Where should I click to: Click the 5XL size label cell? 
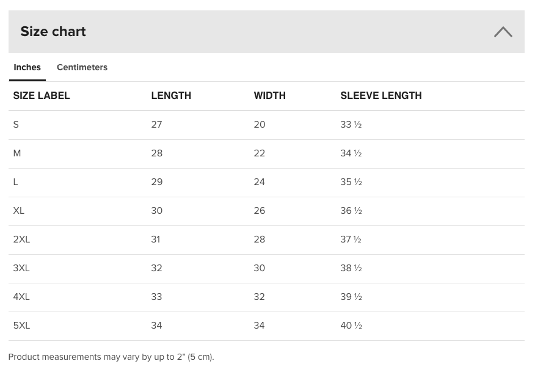21,326
